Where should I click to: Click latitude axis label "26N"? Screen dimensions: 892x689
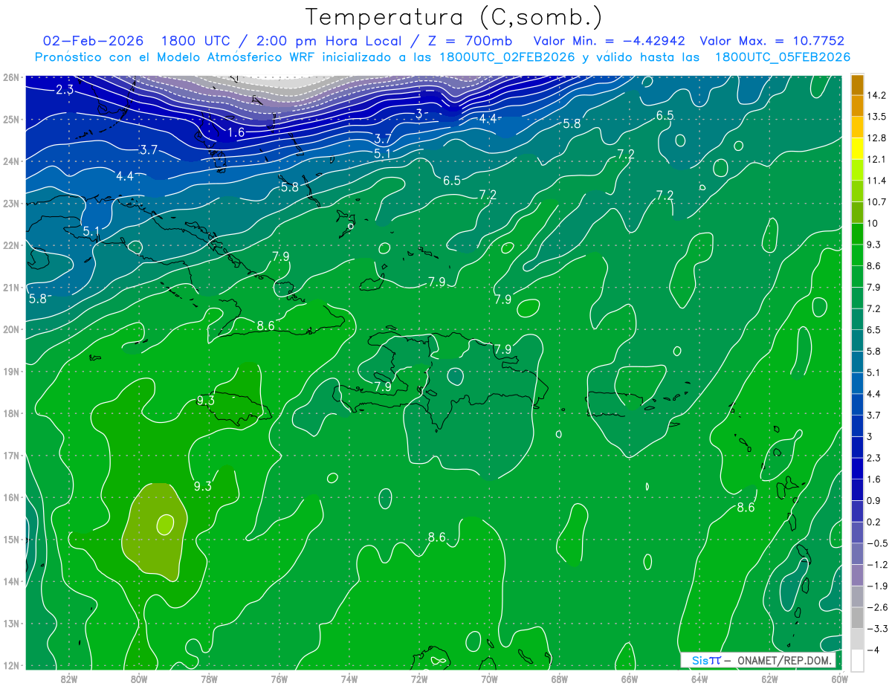pyautogui.click(x=10, y=77)
